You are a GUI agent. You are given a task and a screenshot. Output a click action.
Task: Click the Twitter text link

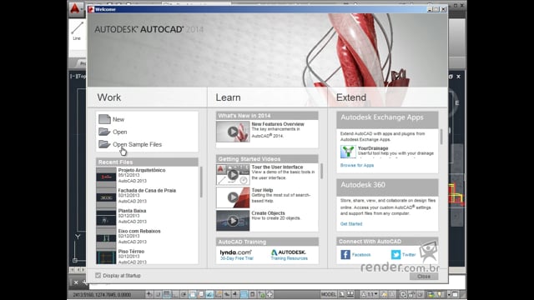[409, 255]
